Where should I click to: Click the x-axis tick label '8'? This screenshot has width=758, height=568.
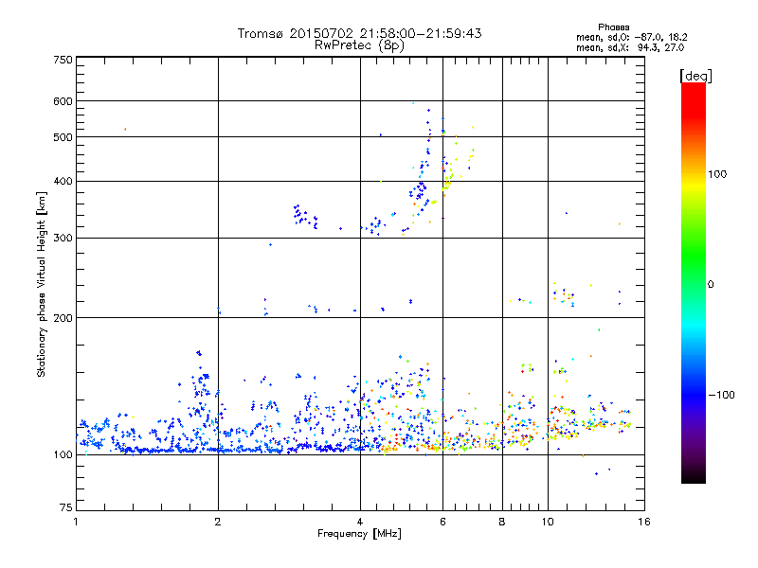click(502, 522)
